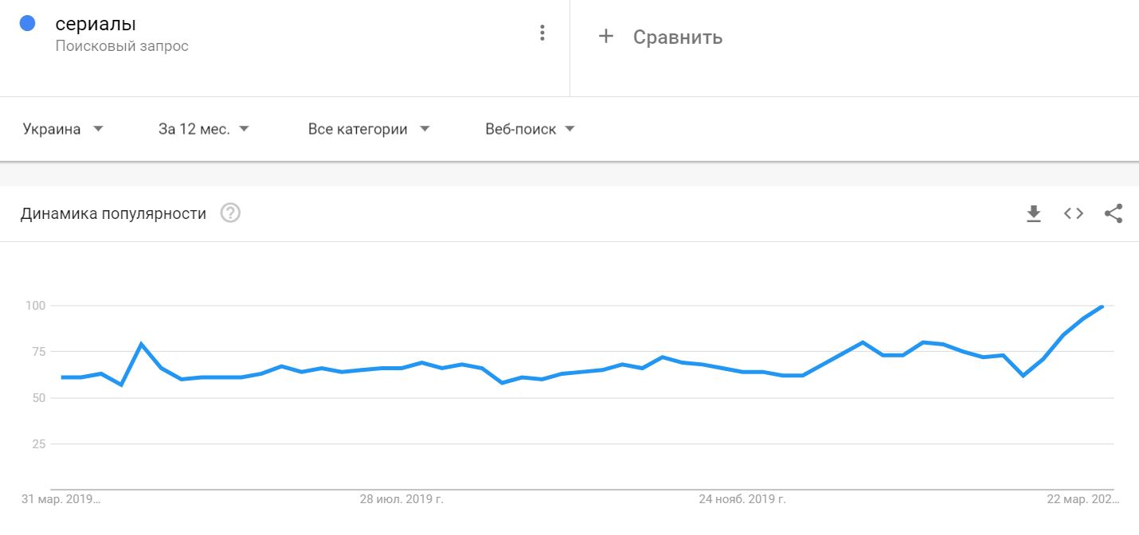Image resolution: width=1139 pixels, height=535 pixels.
Task: Open the three-dot menu for сериалы term
Action: [x=542, y=33]
